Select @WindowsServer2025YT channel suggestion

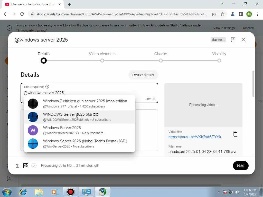[x=79, y=130]
